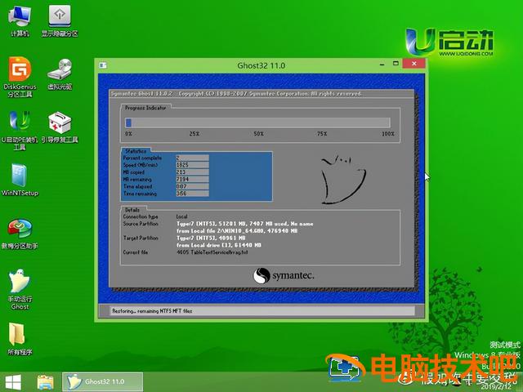Click the Progress Indicator group label
The height and width of the screenshot is (392, 523).
[x=145, y=108]
